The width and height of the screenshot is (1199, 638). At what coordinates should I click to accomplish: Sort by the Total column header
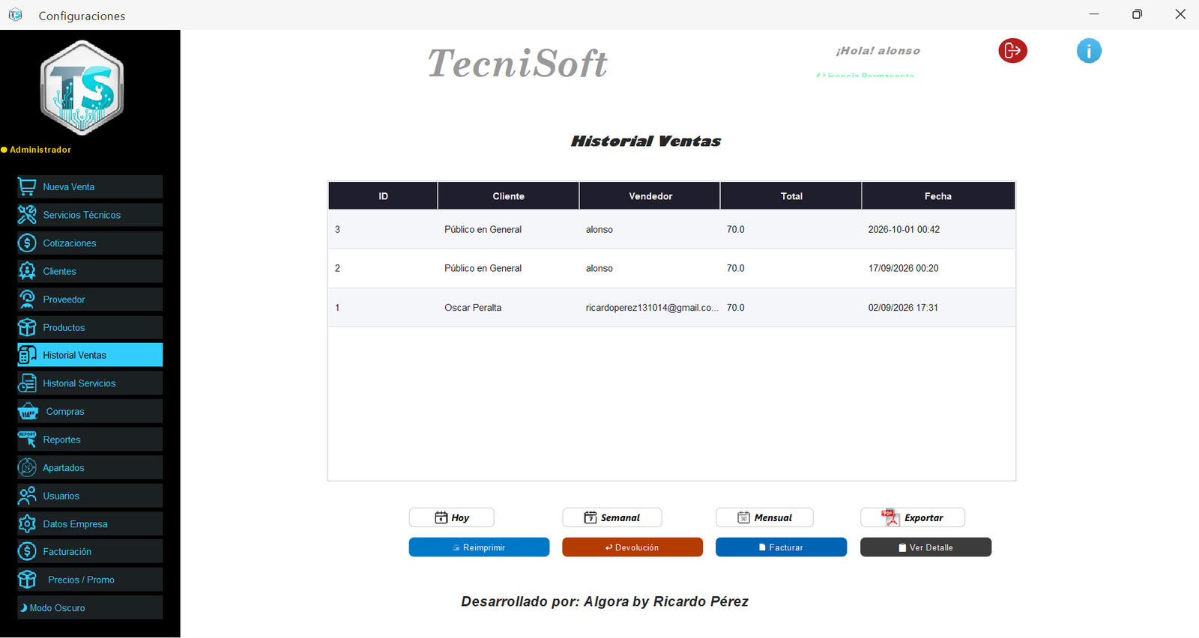point(791,196)
